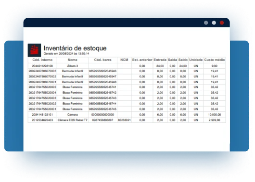Screen dimensions: 255x182
Task: Select the "Câmera EOS Rebel T7" name cell
Action: [x=73, y=120]
